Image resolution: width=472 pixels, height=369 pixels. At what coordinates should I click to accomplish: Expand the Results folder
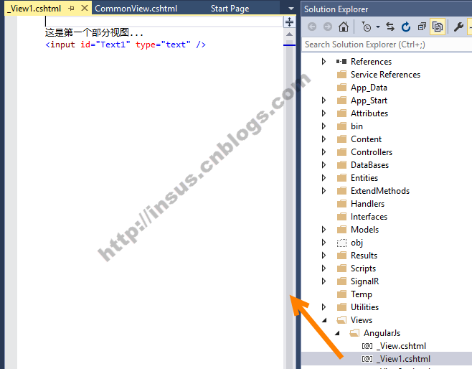324,256
